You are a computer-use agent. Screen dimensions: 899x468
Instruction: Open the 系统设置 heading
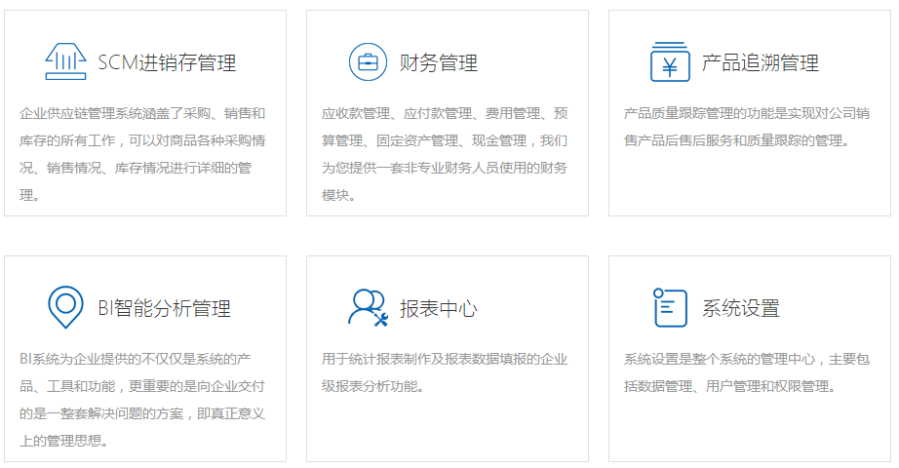(741, 309)
